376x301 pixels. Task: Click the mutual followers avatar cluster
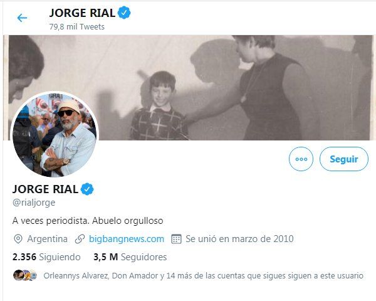click(x=25, y=275)
